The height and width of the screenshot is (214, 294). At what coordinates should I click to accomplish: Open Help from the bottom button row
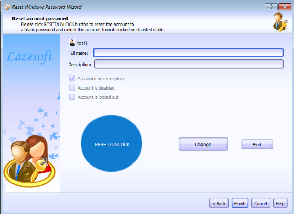(280, 203)
